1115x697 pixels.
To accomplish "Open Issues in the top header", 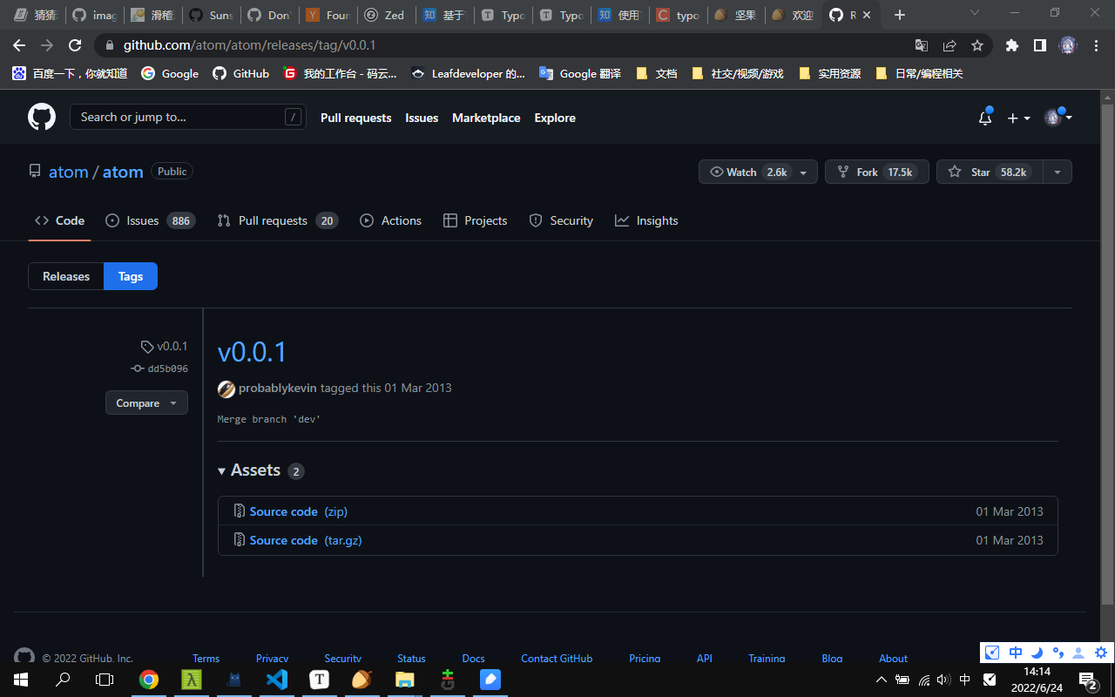I will point(422,118).
